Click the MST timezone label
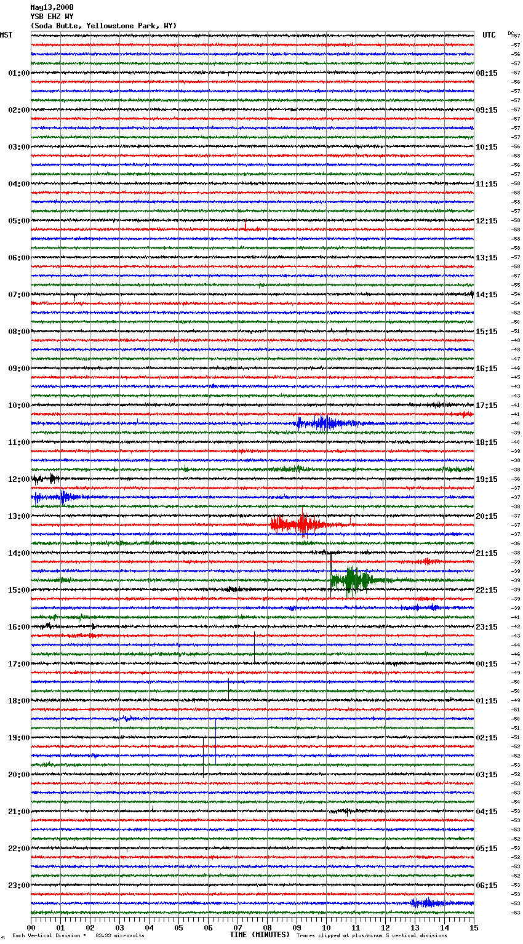The image size is (523, 944). coord(6,35)
